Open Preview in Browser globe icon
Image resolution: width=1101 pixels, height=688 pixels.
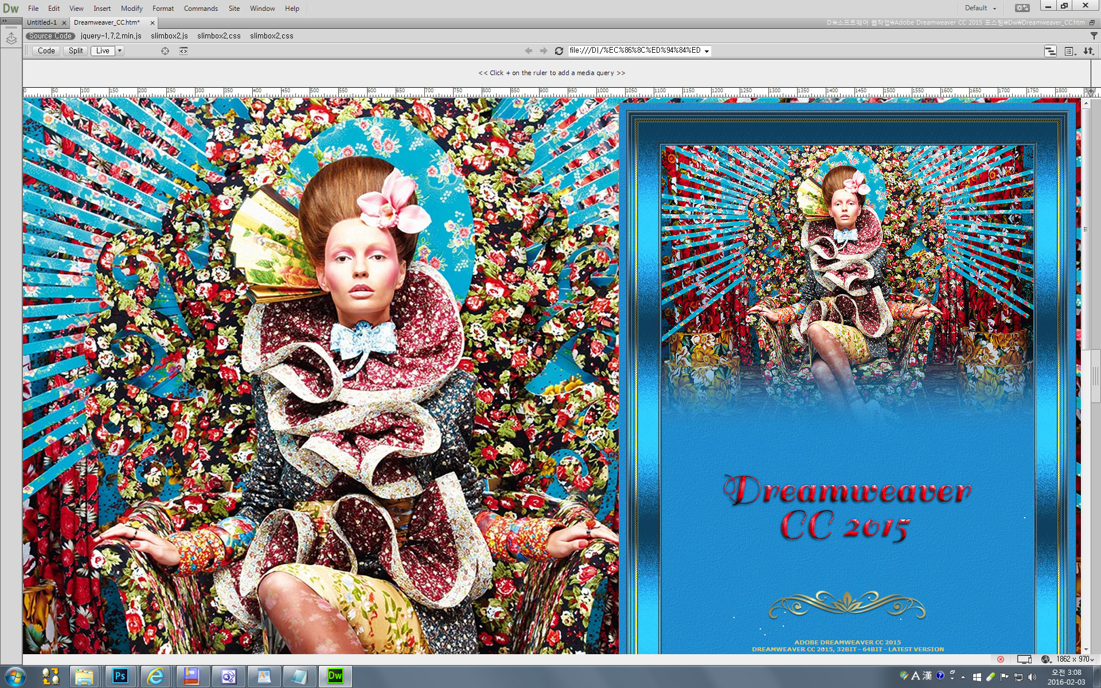tap(1046, 659)
